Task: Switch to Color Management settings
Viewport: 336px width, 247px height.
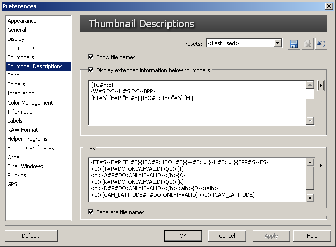Action: pos(30,103)
